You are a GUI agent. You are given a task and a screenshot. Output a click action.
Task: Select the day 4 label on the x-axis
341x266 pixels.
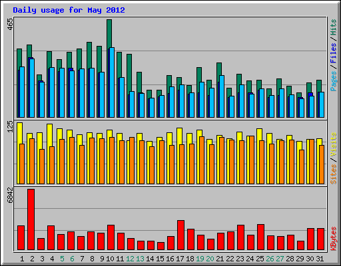coord(52,259)
